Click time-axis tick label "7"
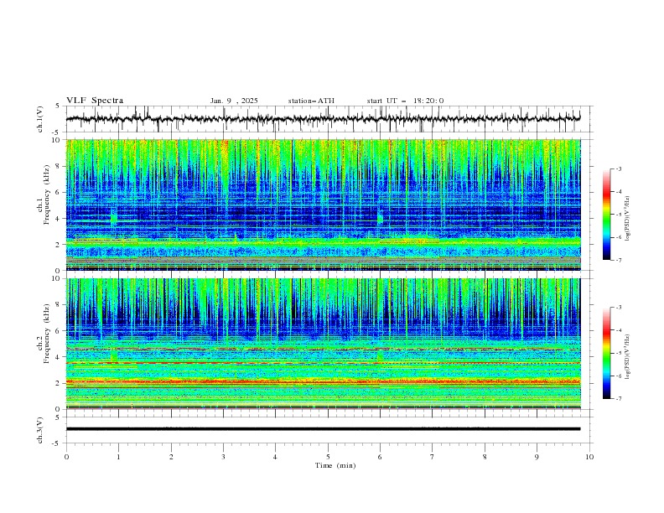 click(x=433, y=457)
